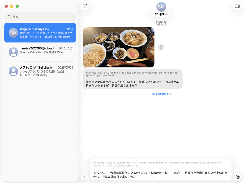Select the risarisa202209 conversation

click(40, 52)
